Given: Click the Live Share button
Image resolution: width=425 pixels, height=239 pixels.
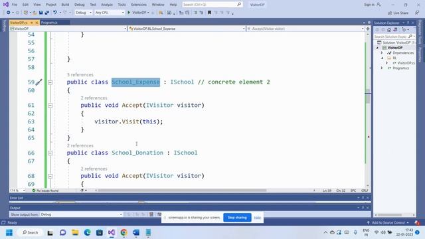Looking at the screenshot, I should [x=398, y=13].
